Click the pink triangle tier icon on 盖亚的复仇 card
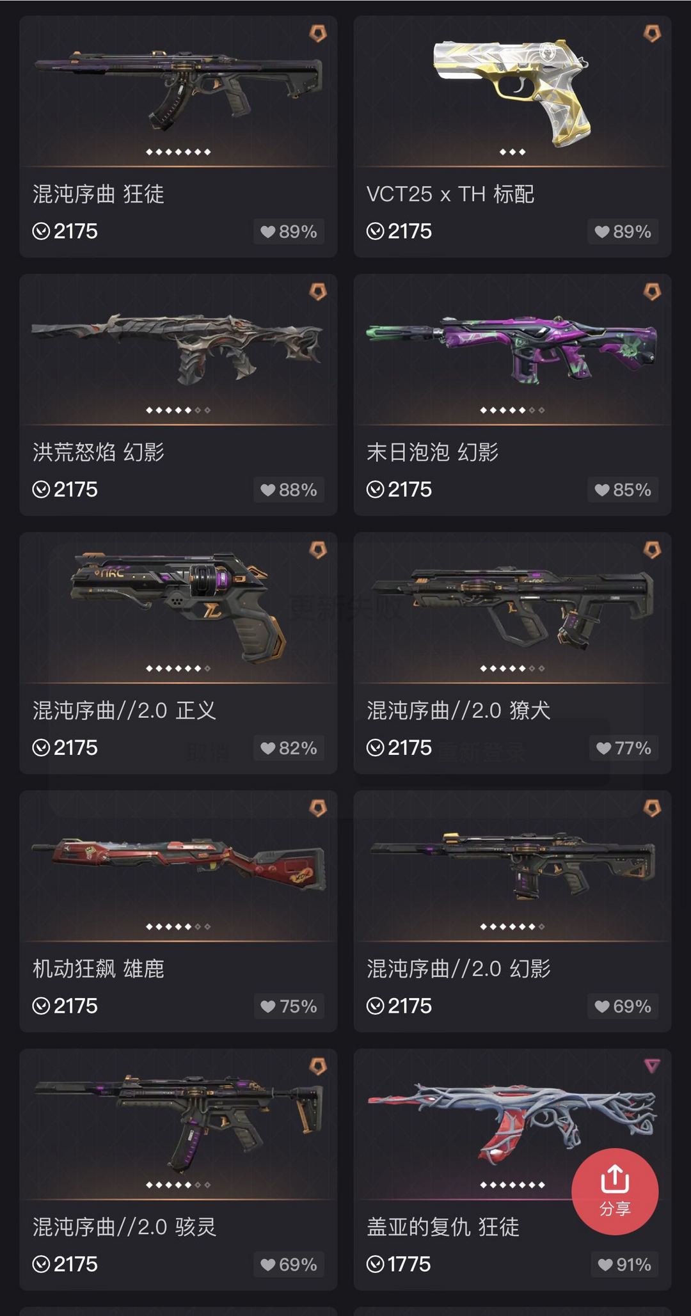Image resolution: width=691 pixels, height=1316 pixels. tap(652, 1065)
